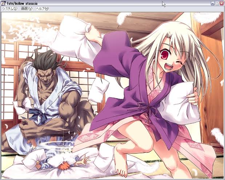Click the Fate/hollow ataraxia title bar text
225x180 pixels.
click(x=22, y=3)
